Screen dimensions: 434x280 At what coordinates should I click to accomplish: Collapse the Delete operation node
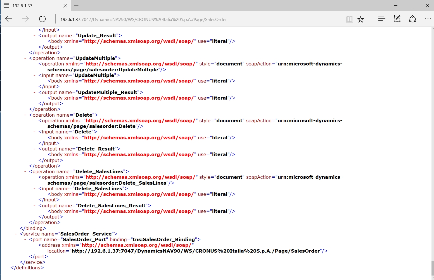pyautogui.click(x=25, y=115)
